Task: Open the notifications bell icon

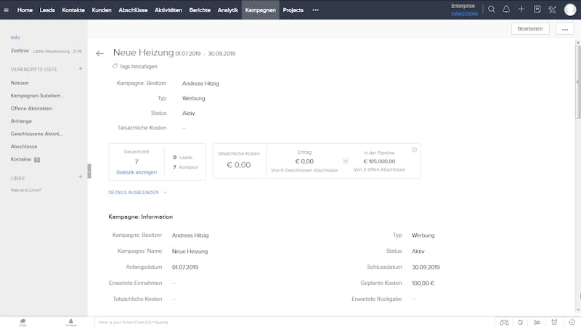Action: (x=506, y=9)
